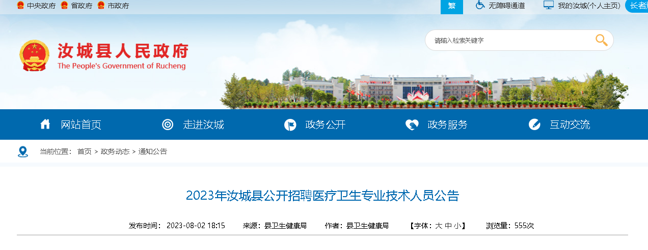Click the flag icon beside 政务公开
Image resolution: width=648 pixels, height=250 pixels.
point(290,124)
